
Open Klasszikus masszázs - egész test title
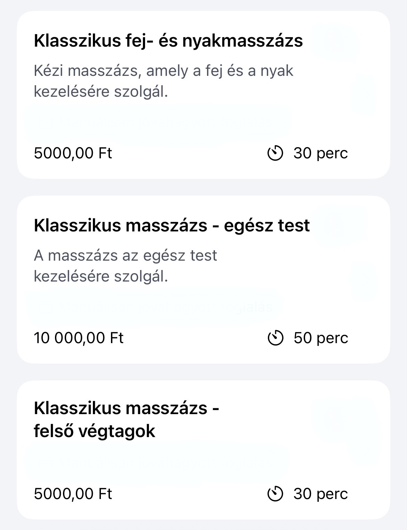pos(172,226)
